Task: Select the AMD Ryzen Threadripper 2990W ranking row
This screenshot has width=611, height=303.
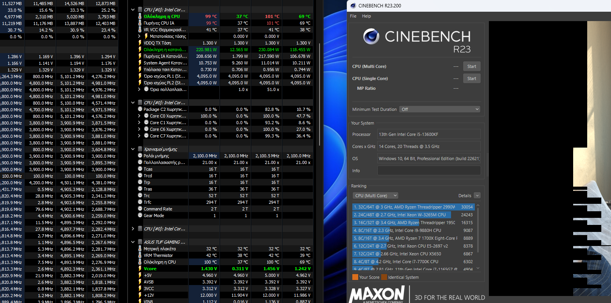Action: coord(413,207)
